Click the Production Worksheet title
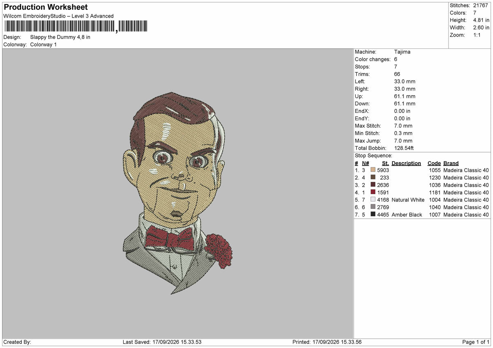This screenshot has height=348, width=493. tap(46, 7)
